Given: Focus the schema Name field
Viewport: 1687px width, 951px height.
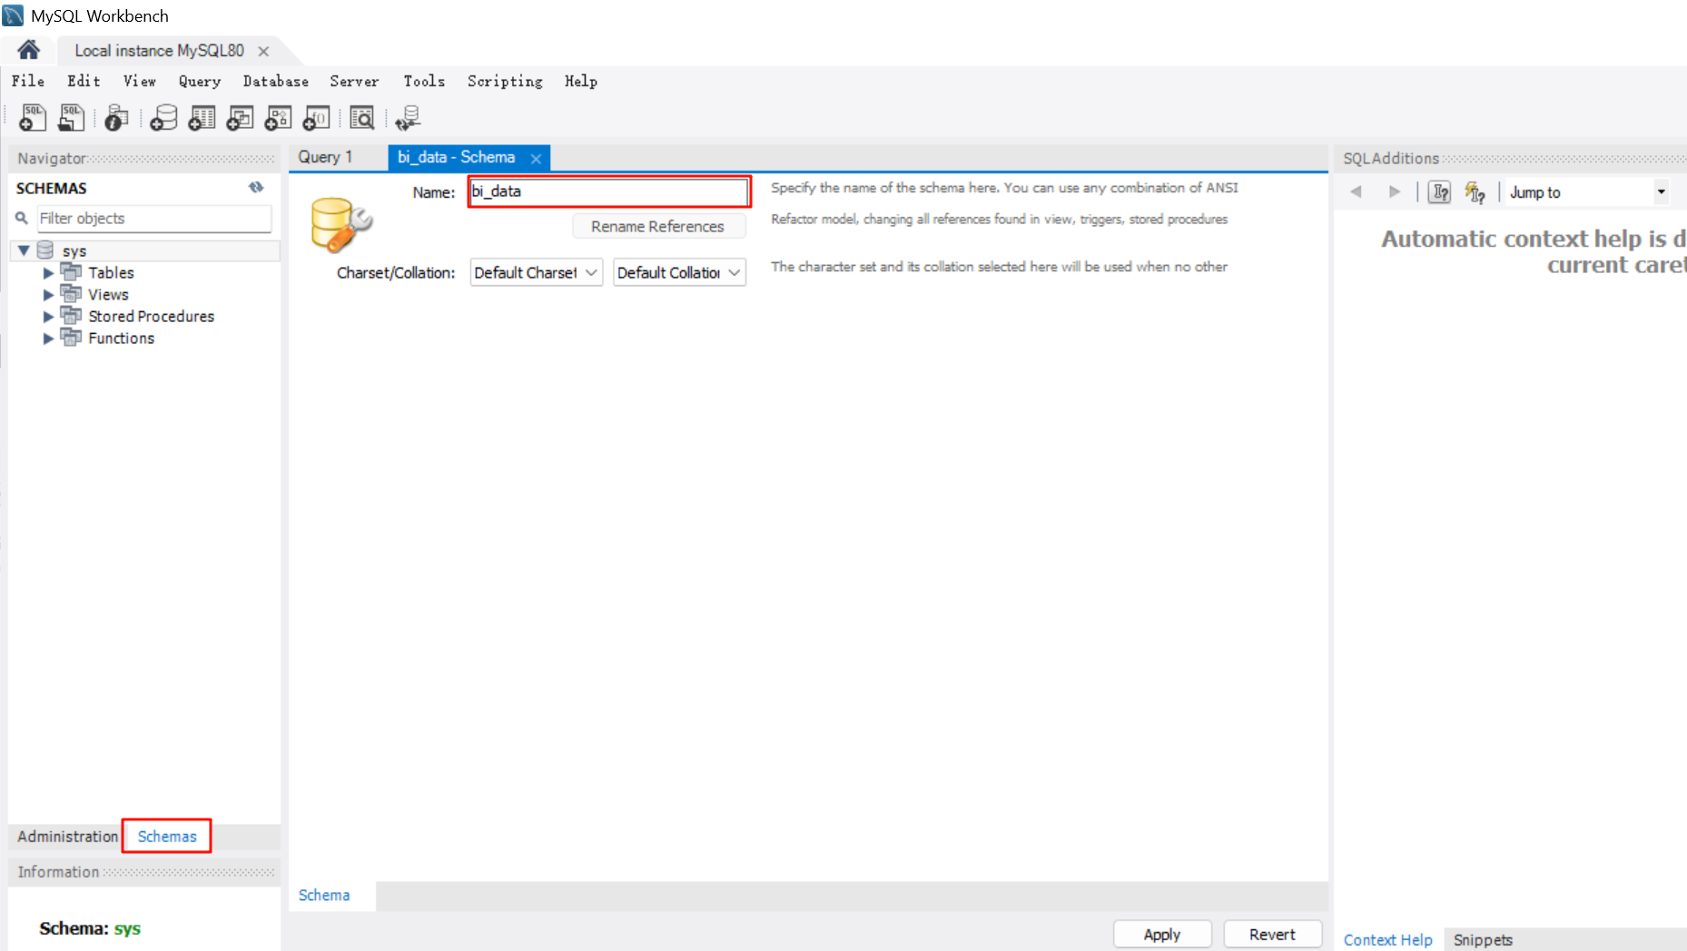Looking at the screenshot, I should pyautogui.click(x=609, y=191).
